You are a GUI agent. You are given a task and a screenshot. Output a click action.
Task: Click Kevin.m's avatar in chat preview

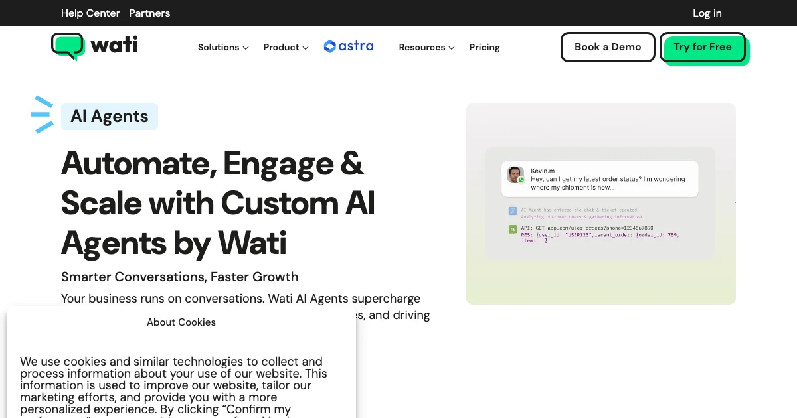pyautogui.click(x=515, y=174)
